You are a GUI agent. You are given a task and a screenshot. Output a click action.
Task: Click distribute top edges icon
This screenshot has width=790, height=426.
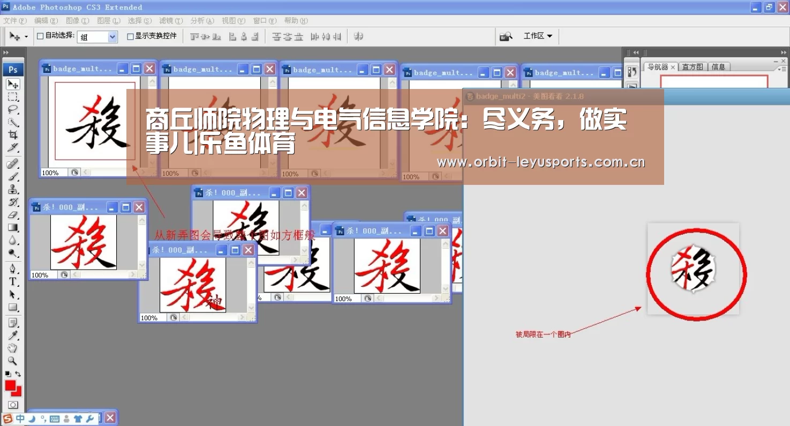(x=276, y=36)
